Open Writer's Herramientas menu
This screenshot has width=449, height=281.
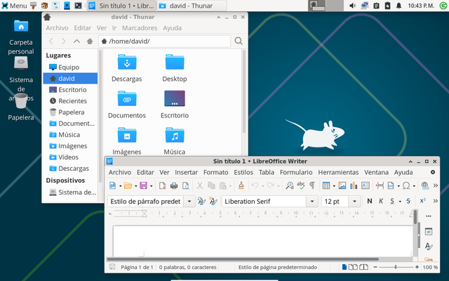(338, 172)
